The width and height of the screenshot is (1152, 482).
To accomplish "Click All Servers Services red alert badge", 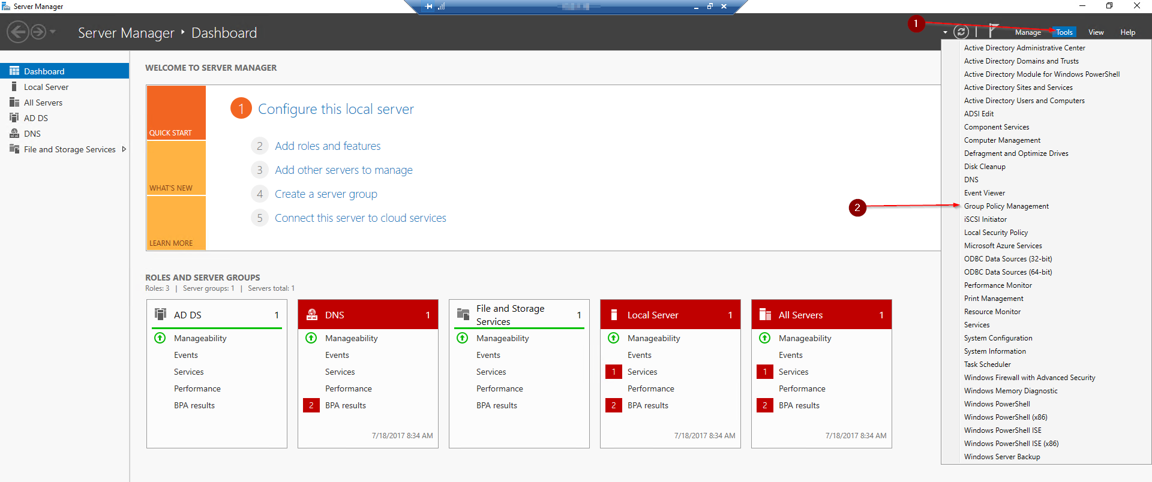I will pos(765,372).
